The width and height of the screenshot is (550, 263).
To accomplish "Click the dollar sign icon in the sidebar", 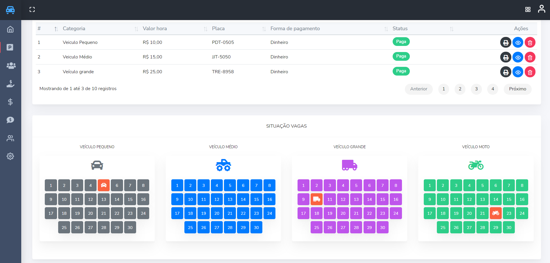I will click(10, 102).
